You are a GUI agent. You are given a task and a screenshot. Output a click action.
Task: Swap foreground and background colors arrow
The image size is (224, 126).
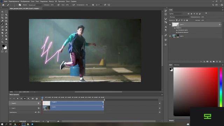[6, 45]
